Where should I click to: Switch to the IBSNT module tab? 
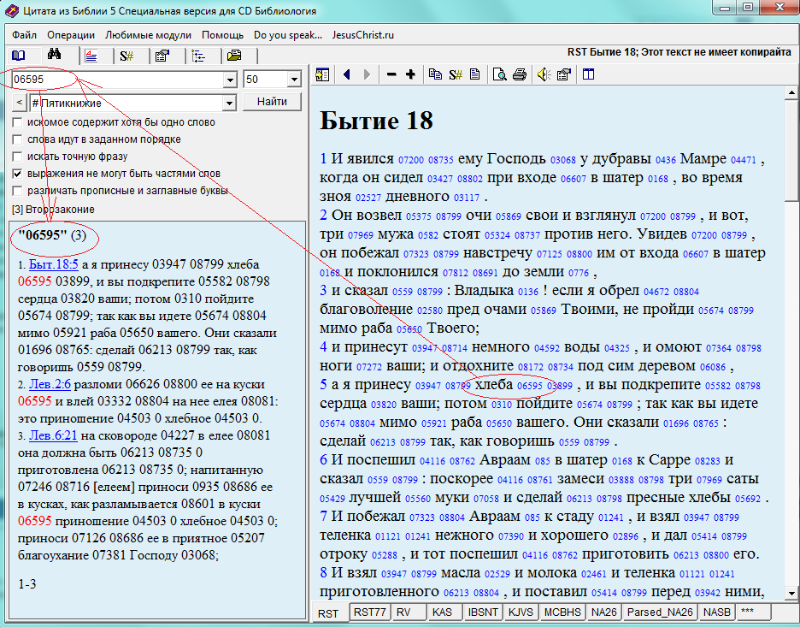(483, 612)
